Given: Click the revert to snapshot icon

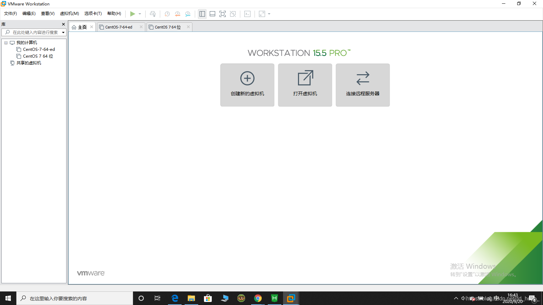Looking at the screenshot, I should (x=177, y=14).
